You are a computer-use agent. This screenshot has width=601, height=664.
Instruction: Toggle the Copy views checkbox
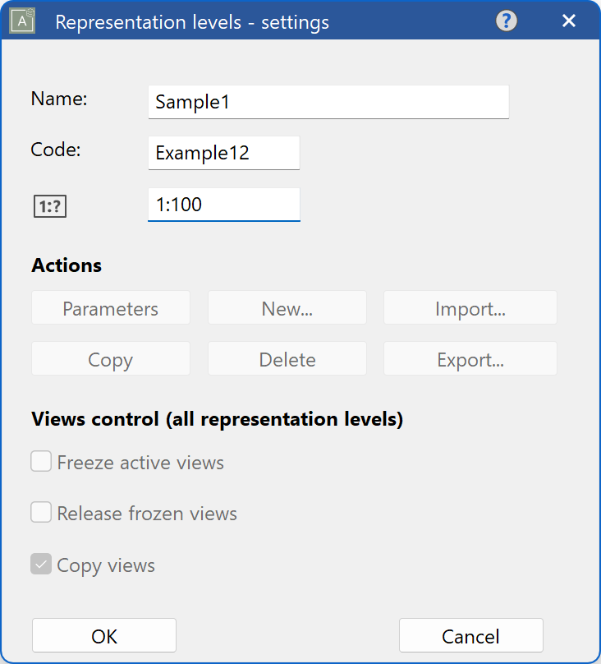(x=41, y=564)
